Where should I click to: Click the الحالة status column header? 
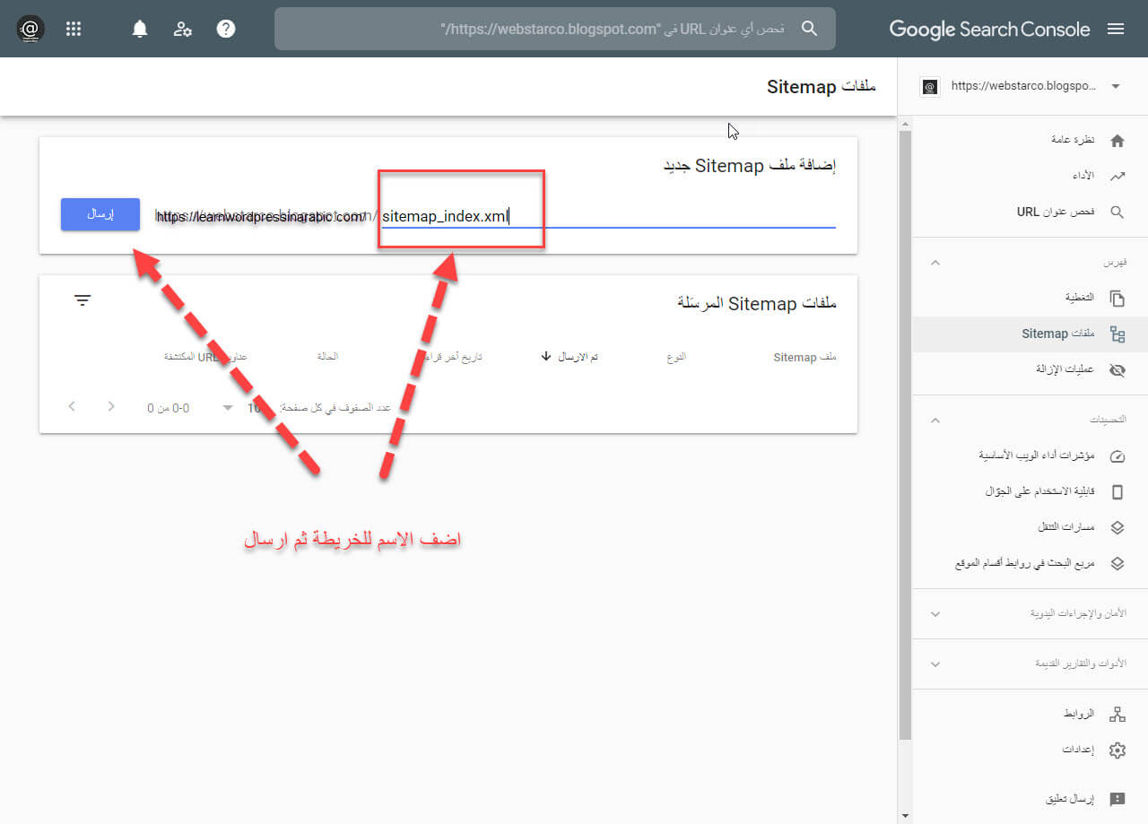(327, 357)
